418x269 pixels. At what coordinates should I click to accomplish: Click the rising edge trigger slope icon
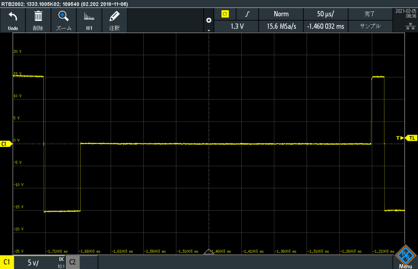247,14
